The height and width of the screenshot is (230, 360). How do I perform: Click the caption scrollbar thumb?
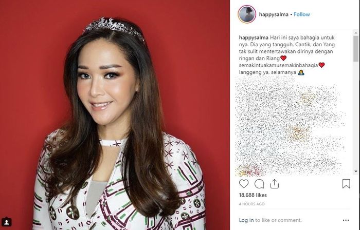pos(356,49)
